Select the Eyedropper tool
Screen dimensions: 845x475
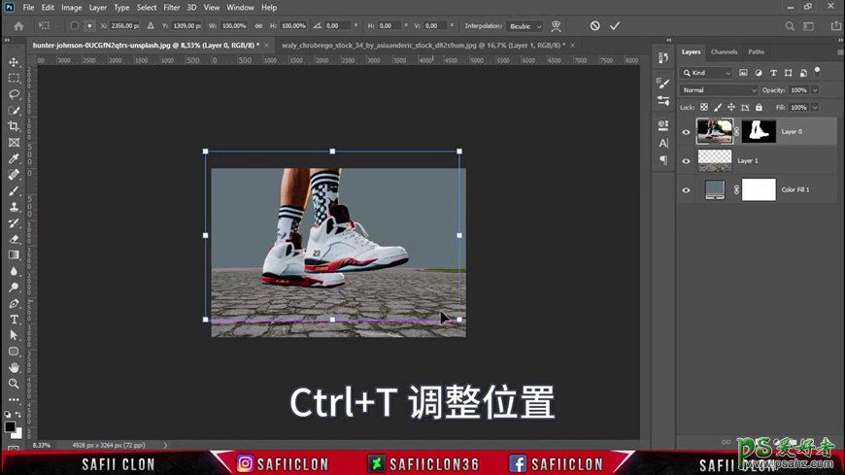14,158
